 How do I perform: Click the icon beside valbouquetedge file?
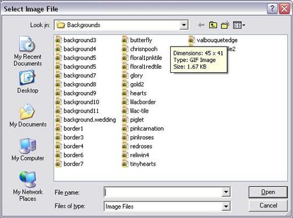point(192,40)
